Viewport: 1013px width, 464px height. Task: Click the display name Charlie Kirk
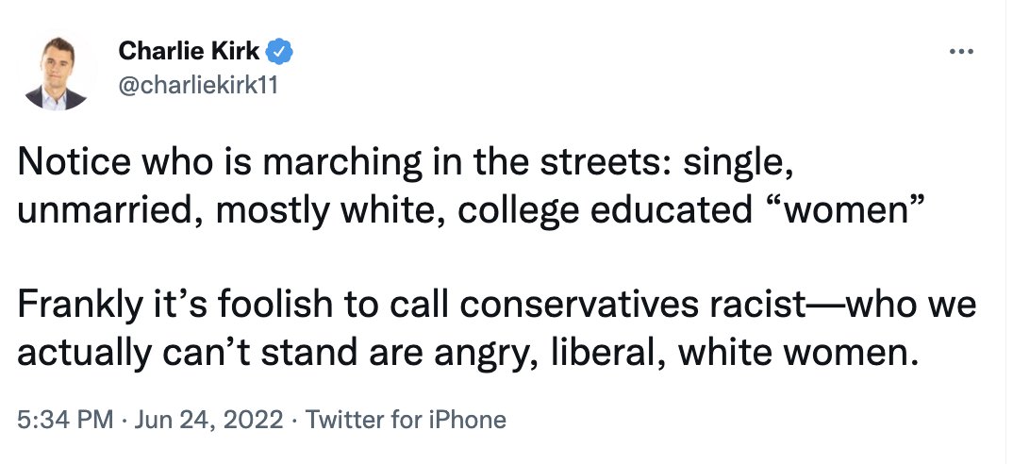(190, 51)
